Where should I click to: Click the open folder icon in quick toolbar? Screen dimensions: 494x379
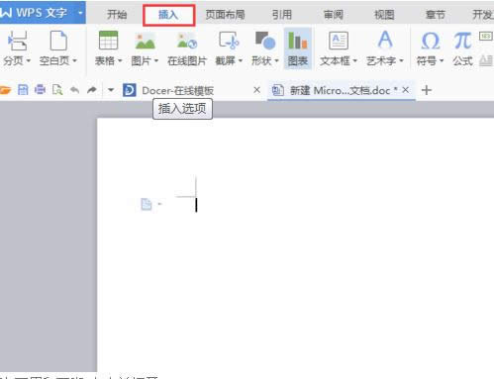(x=5, y=90)
